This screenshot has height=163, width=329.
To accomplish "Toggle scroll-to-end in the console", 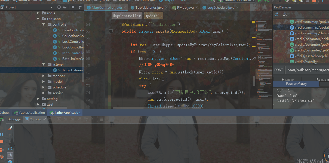I will pos(10,156).
